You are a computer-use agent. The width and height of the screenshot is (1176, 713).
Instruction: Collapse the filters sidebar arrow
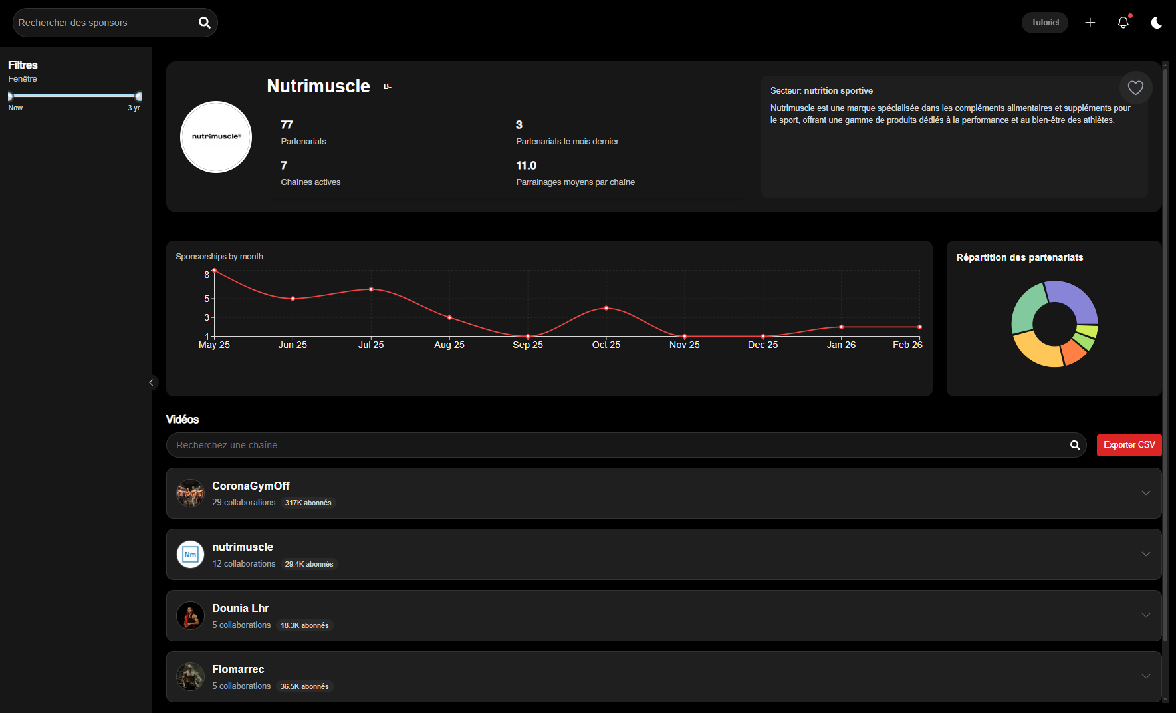pyautogui.click(x=152, y=382)
